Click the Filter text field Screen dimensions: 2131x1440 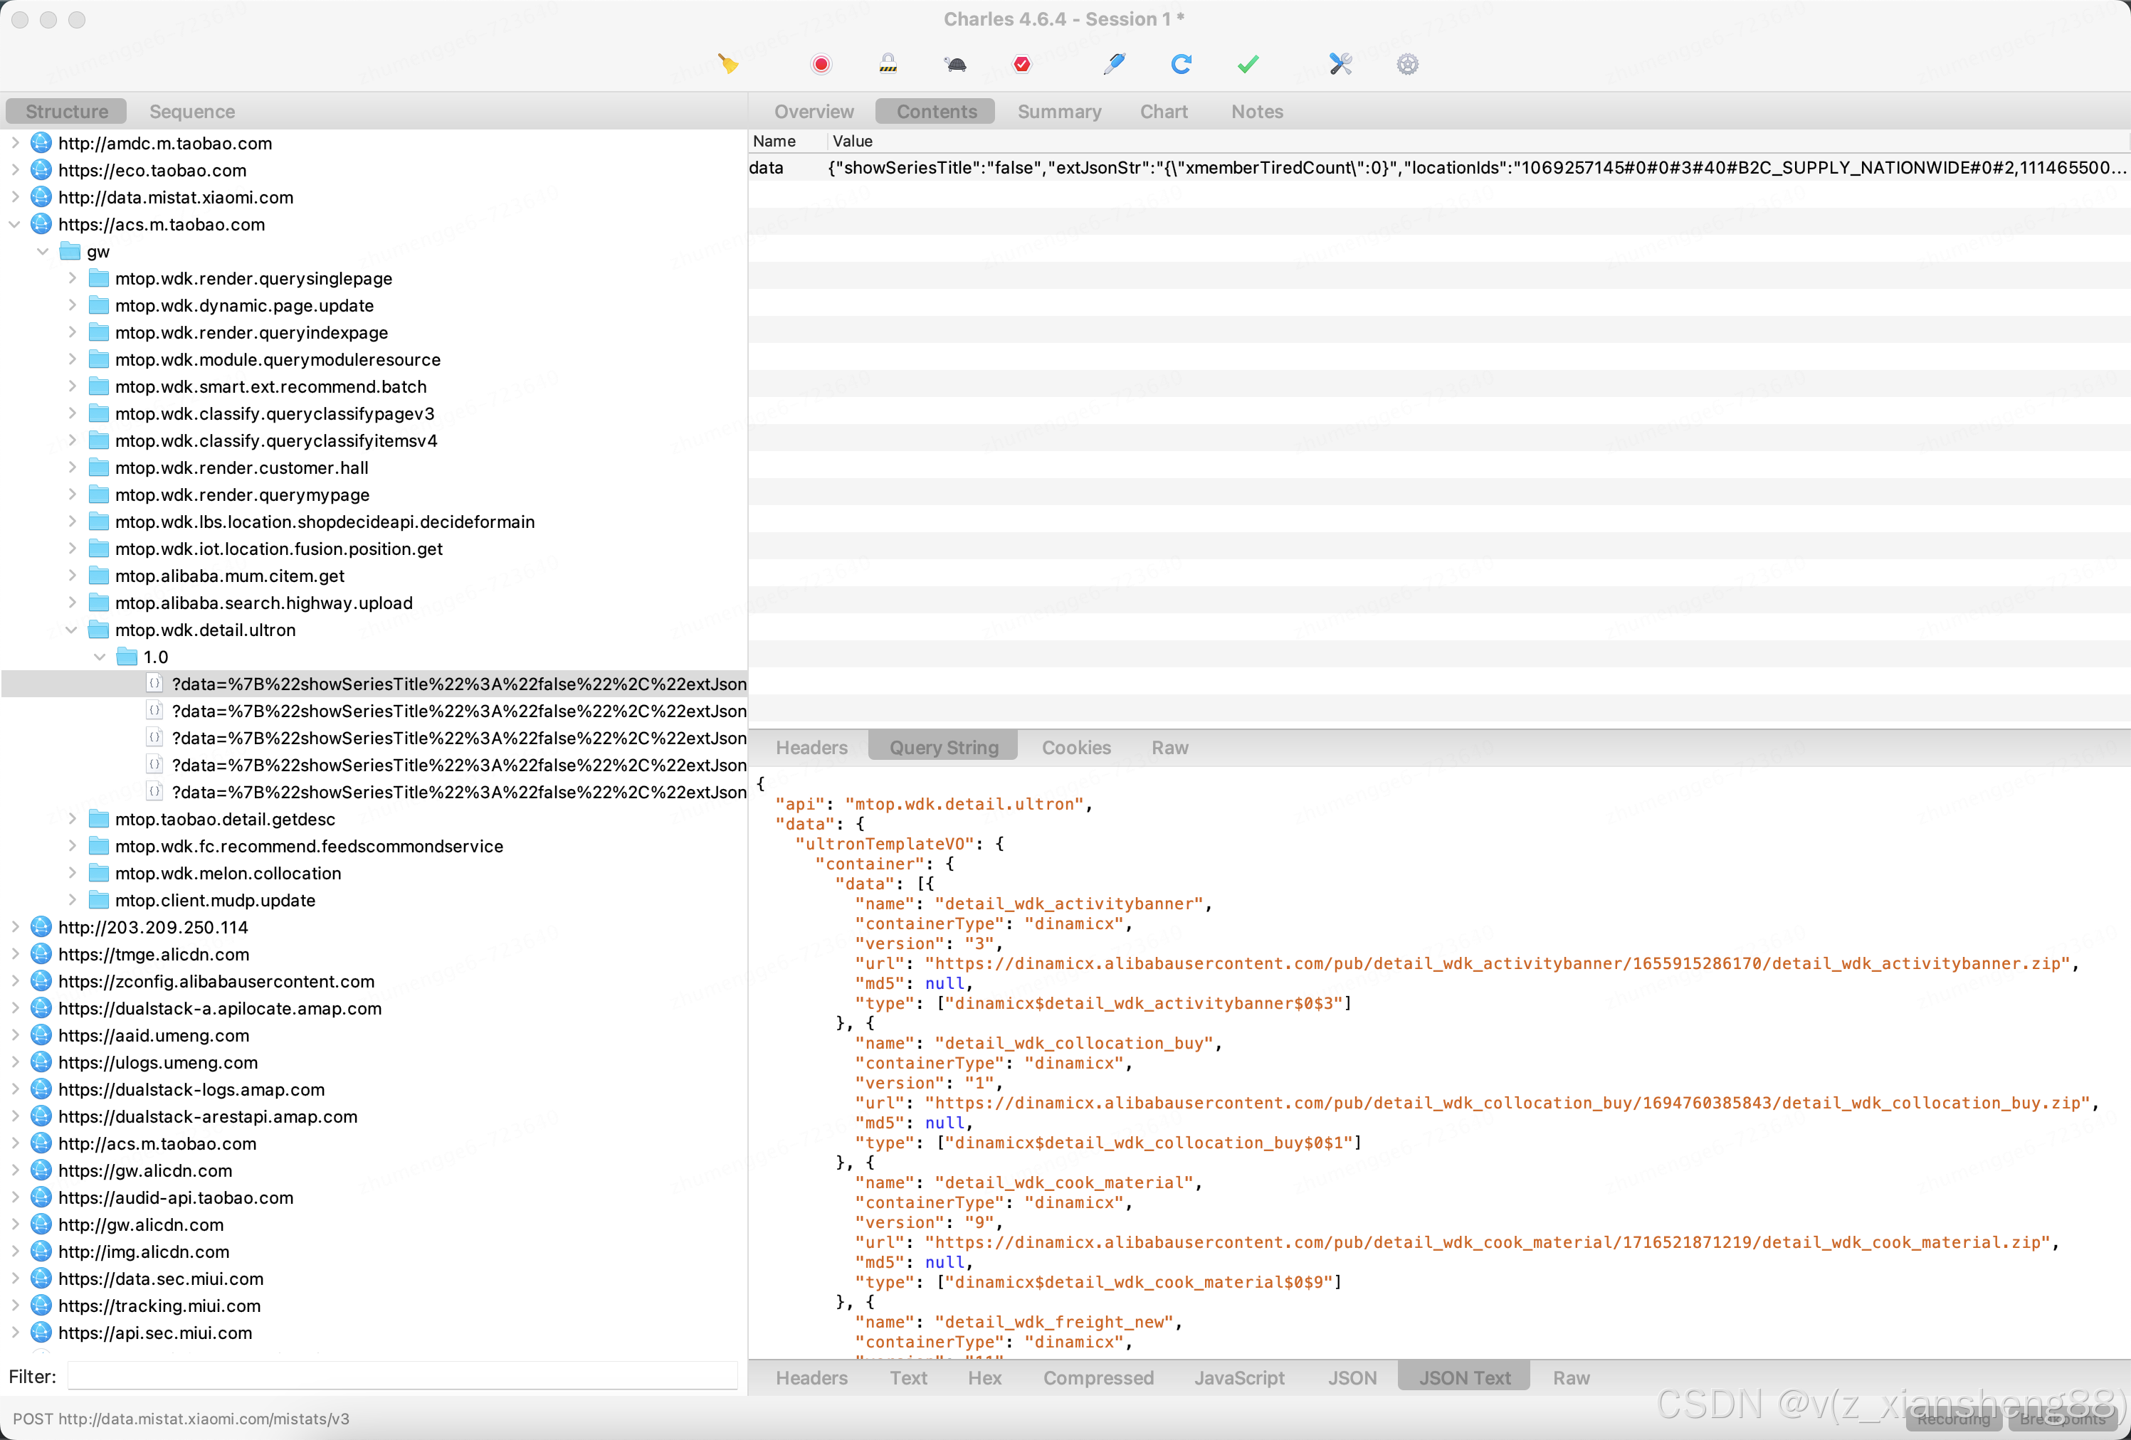pyautogui.click(x=401, y=1376)
